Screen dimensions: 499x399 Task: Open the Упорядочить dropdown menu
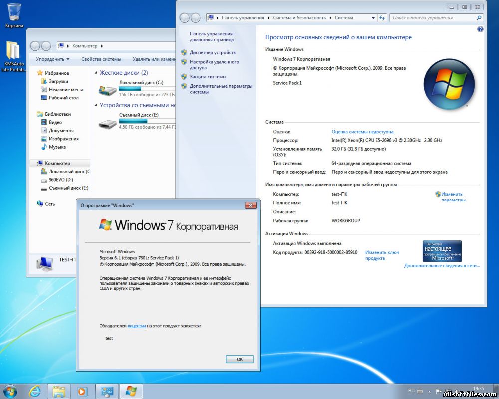[x=53, y=59]
